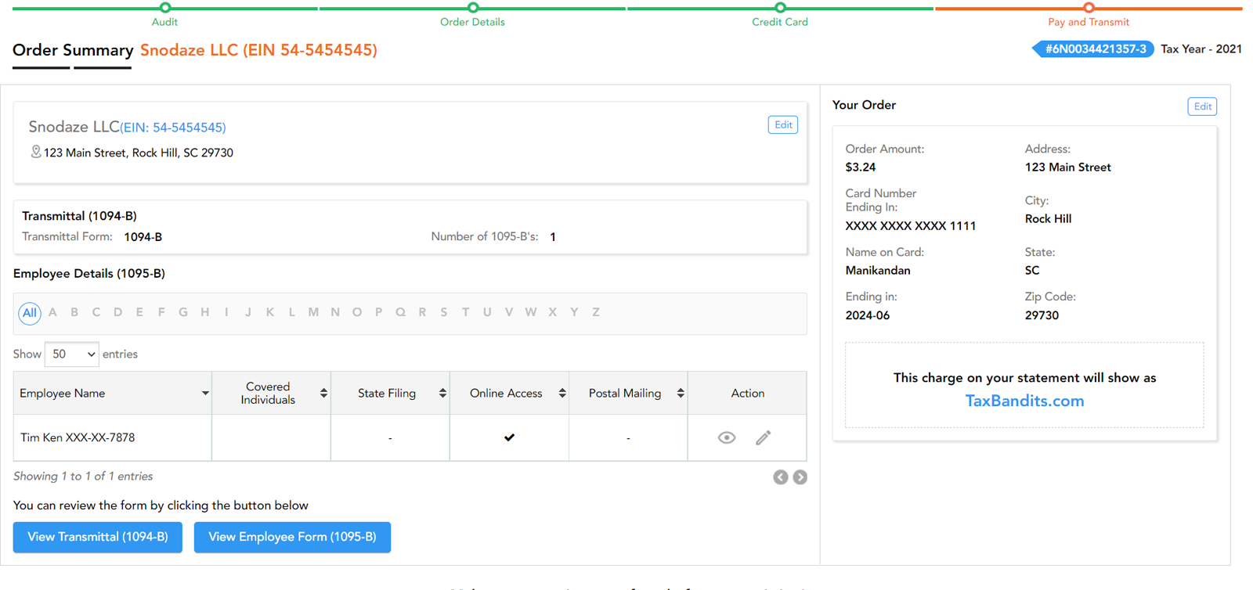
Task: Click the Tim Ken XXX-XX-7878 row
Action: coord(410,437)
